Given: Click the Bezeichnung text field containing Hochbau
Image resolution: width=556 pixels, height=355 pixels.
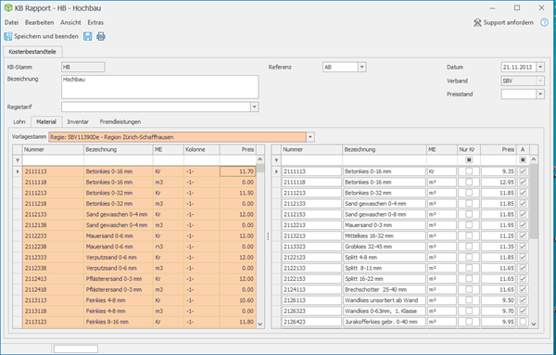Looking at the screenshot, I should (x=160, y=87).
